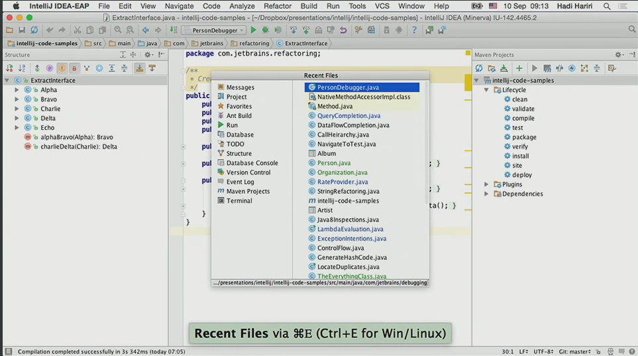The width and height of the screenshot is (638, 356).
Task: Open QueryCompletion.java from Recent Files
Action: tap(348, 116)
